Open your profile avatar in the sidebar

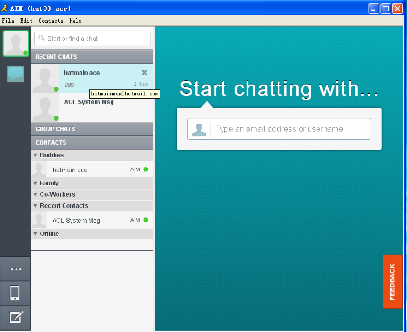pyautogui.click(x=16, y=44)
